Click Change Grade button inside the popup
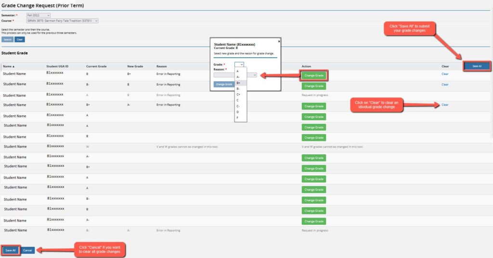The image size is (493, 258). pyautogui.click(x=223, y=84)
